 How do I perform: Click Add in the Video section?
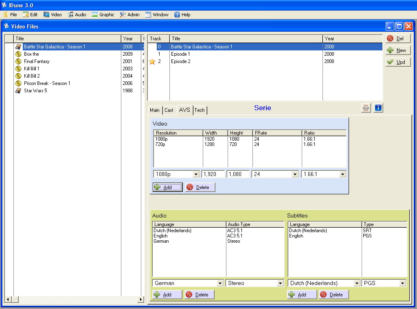pos(167,187)
